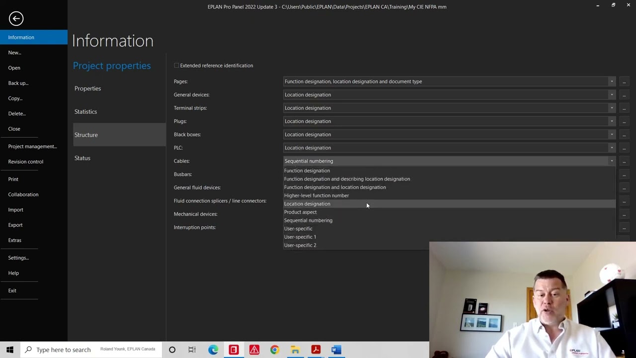Choose Product aspect option
Screen dimensions: 636x358
tap(449, 212)
